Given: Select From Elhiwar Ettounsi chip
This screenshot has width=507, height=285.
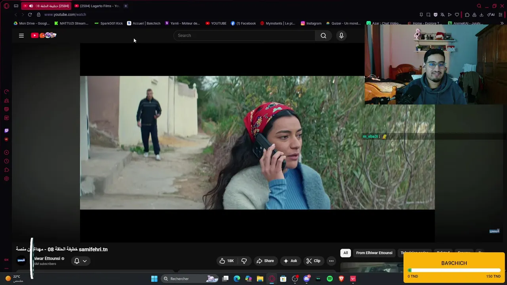Looking at the screenshot, I should coord(374,253).
